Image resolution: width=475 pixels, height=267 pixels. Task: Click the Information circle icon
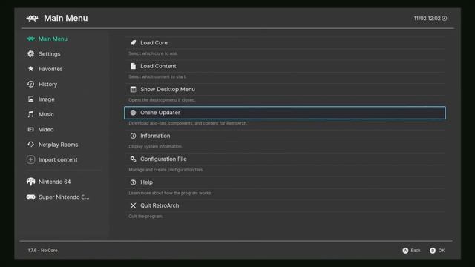[133, 136]
